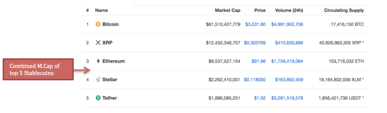387x113 pixels.
Task: Click rank number 5 in Tether row
Action: coord(87,98)
